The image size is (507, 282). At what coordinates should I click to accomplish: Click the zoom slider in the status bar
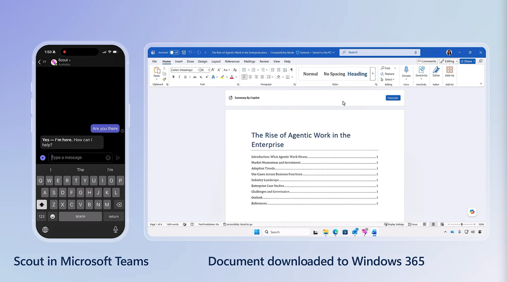click(x=461, y=224)
